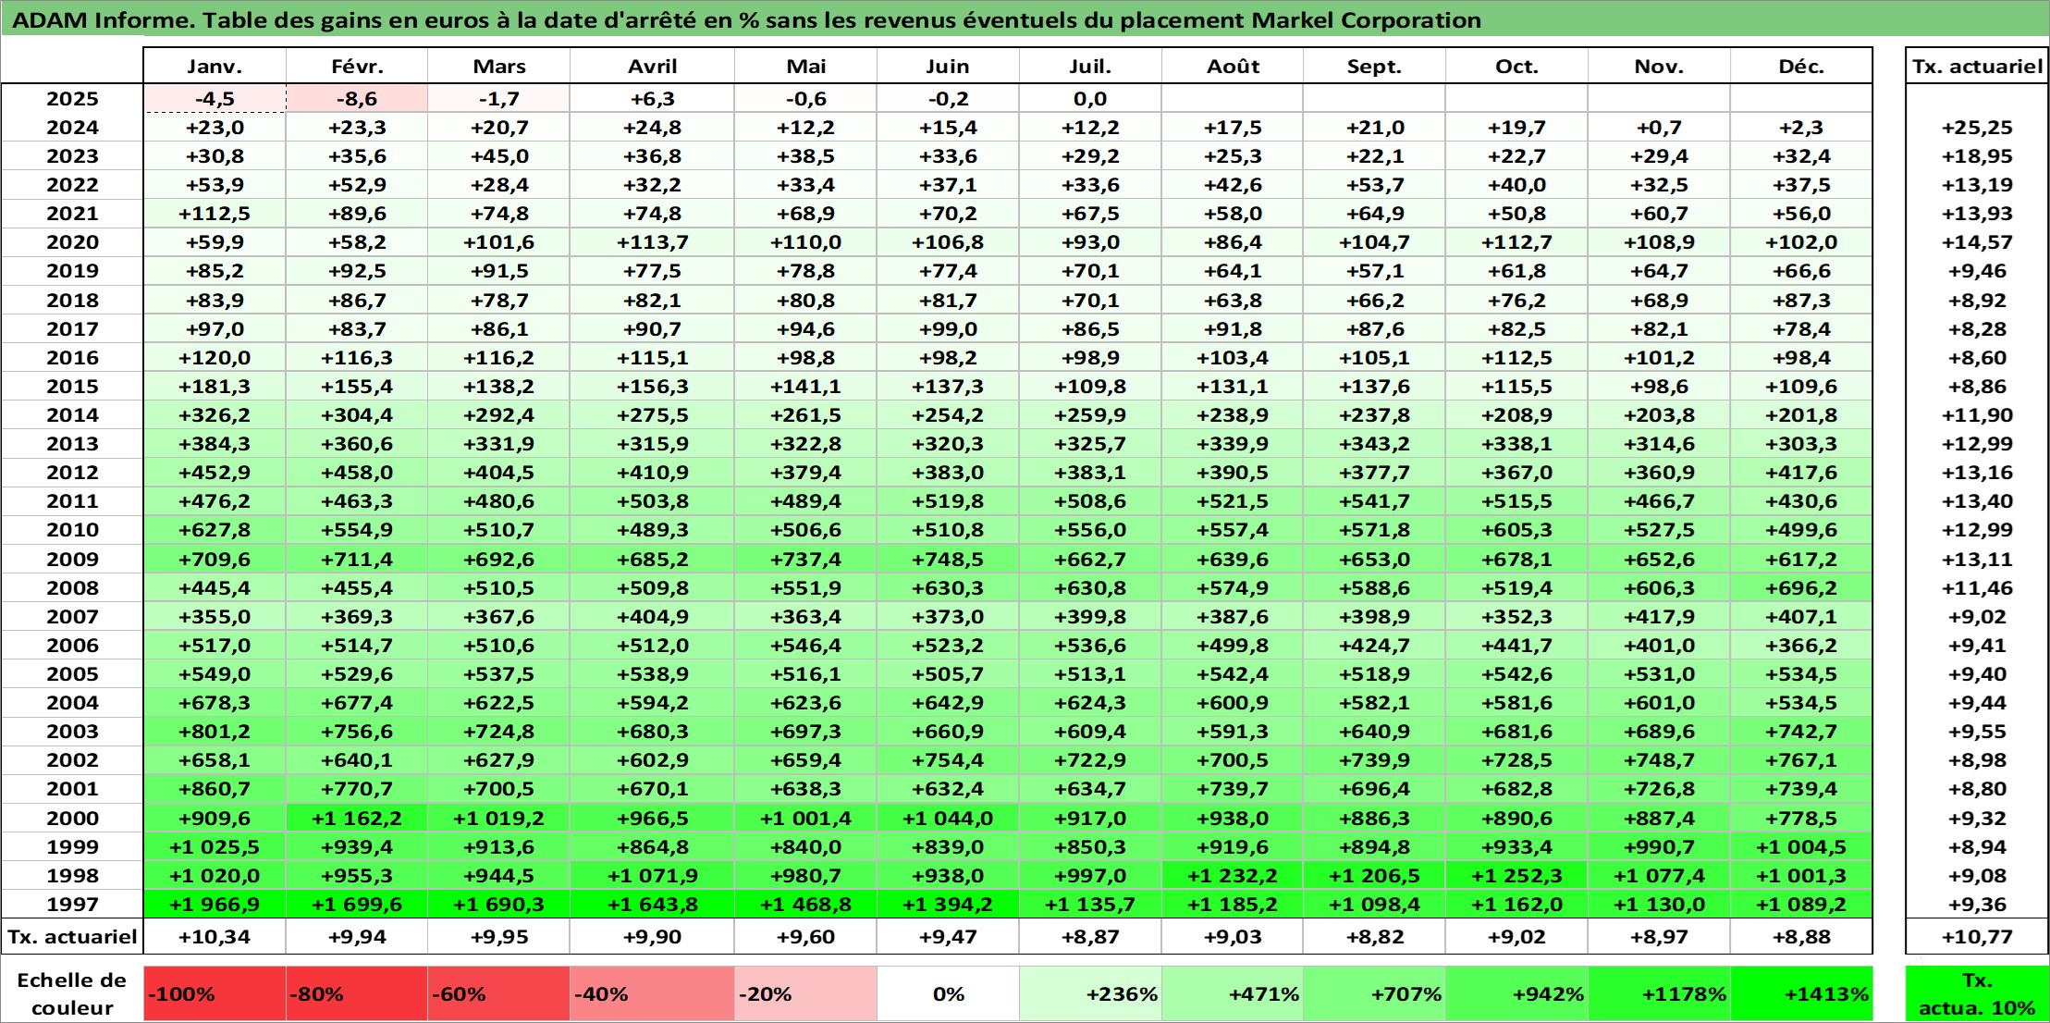
Task: Click the '+25,25' actuarial rate for 2024
Action: tap(1977, 128)
